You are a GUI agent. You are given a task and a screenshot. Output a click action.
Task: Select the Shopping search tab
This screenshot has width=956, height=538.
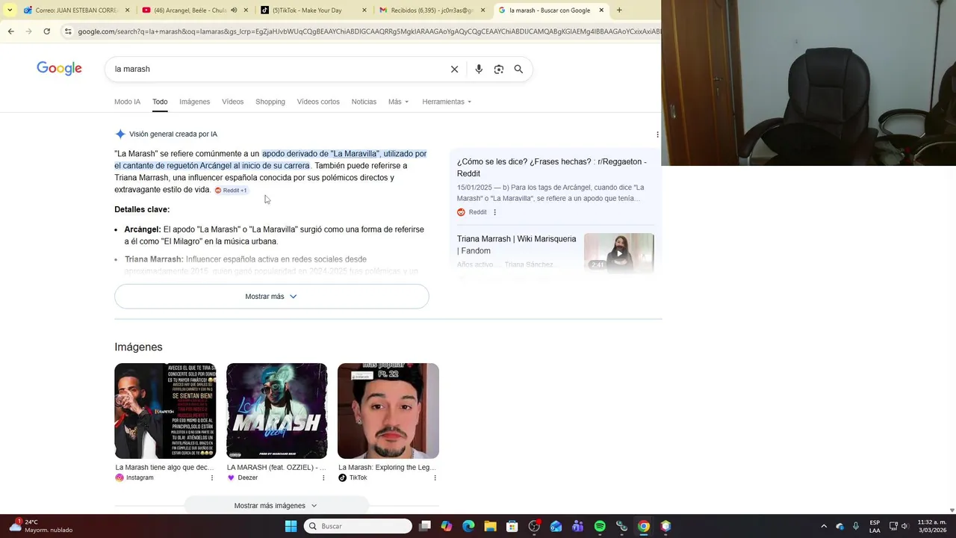[270, 102]
